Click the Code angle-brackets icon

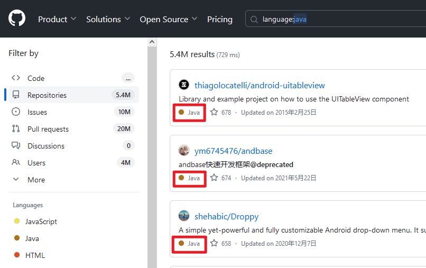(16, 78)
